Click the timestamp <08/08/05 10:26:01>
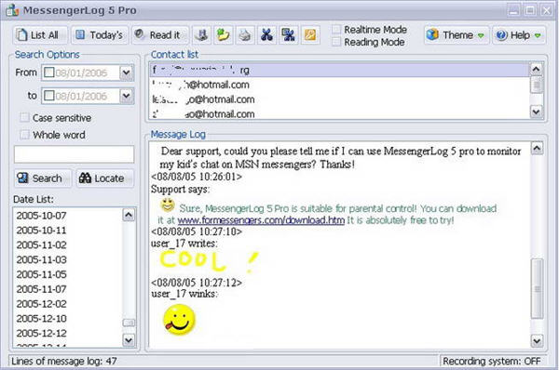Screen dimensions: 559x370 [x=197, y=177]
